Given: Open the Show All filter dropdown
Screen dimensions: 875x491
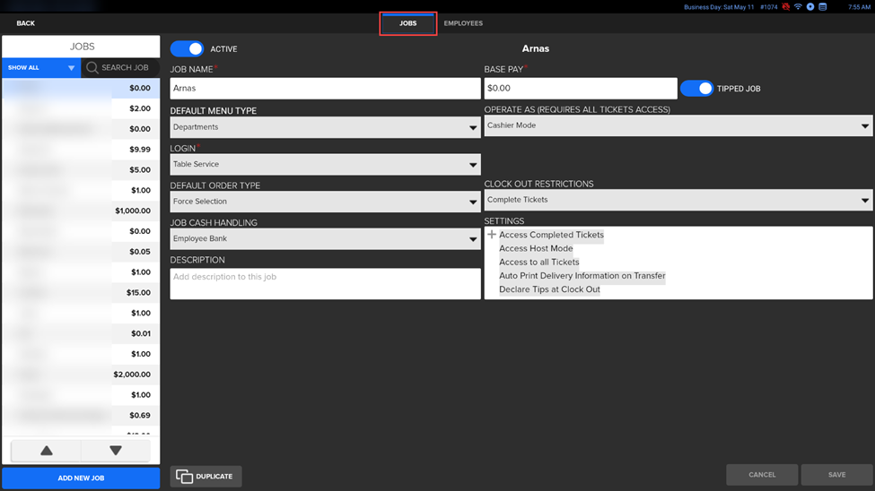Looking at the screenshot, I should pos(41,68).
